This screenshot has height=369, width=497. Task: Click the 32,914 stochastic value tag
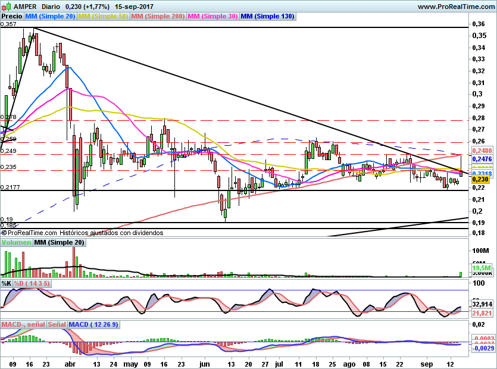[x=480, y=305]
